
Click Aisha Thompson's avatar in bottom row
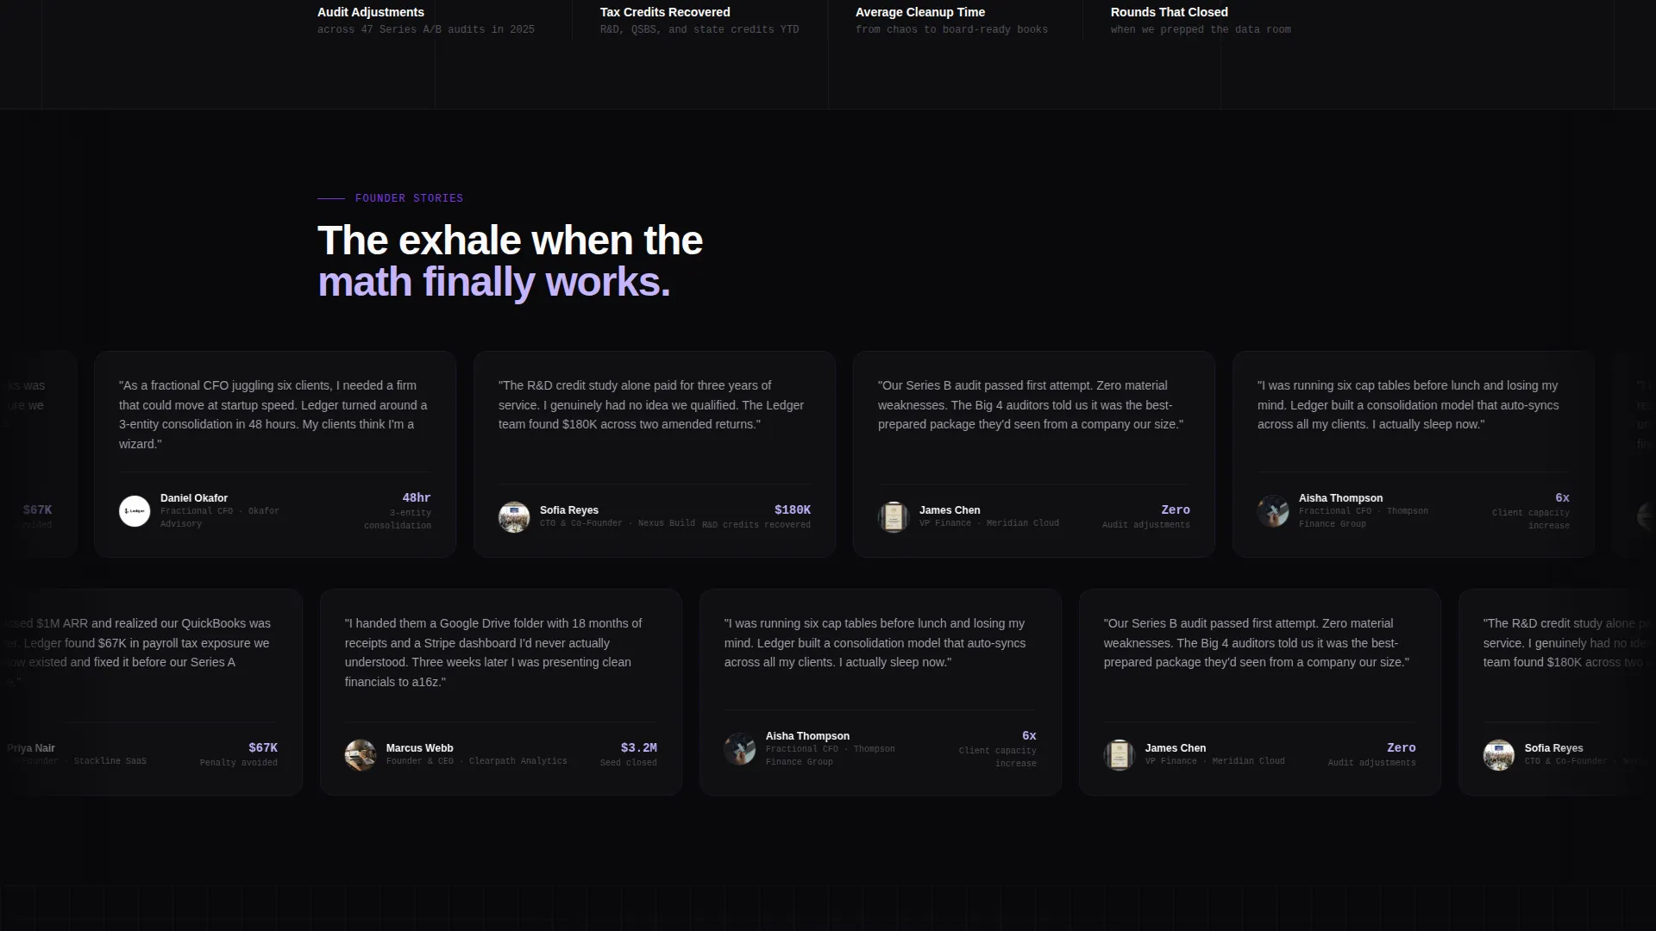(x=740, y=749)
